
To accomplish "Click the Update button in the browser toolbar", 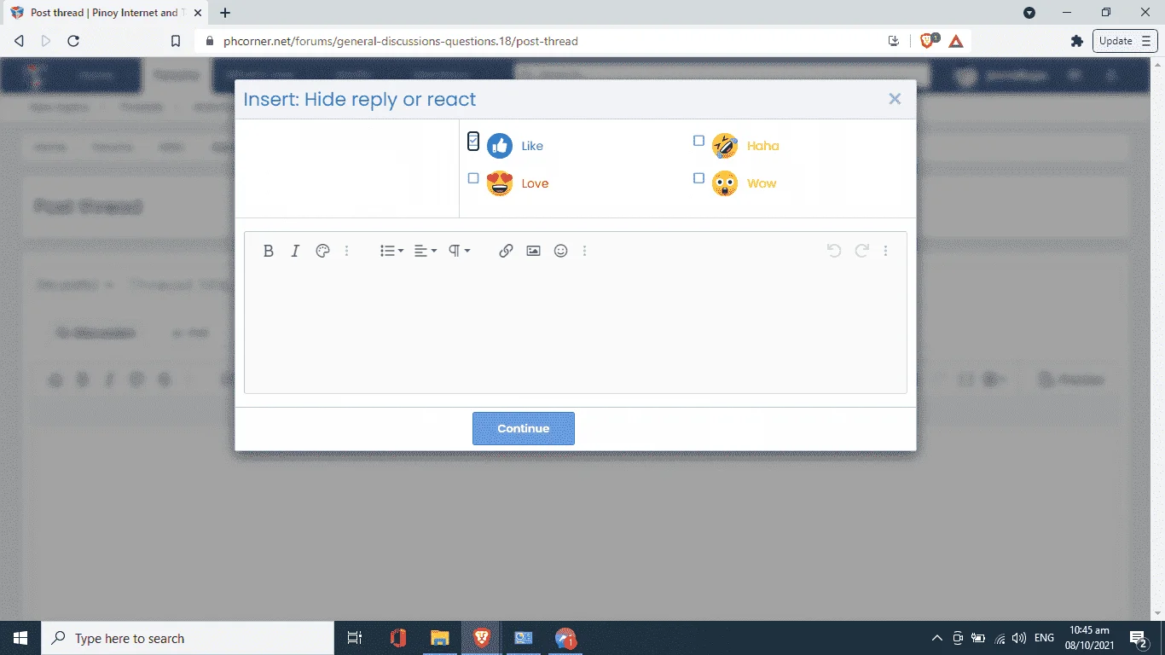I will [1125, 41].
